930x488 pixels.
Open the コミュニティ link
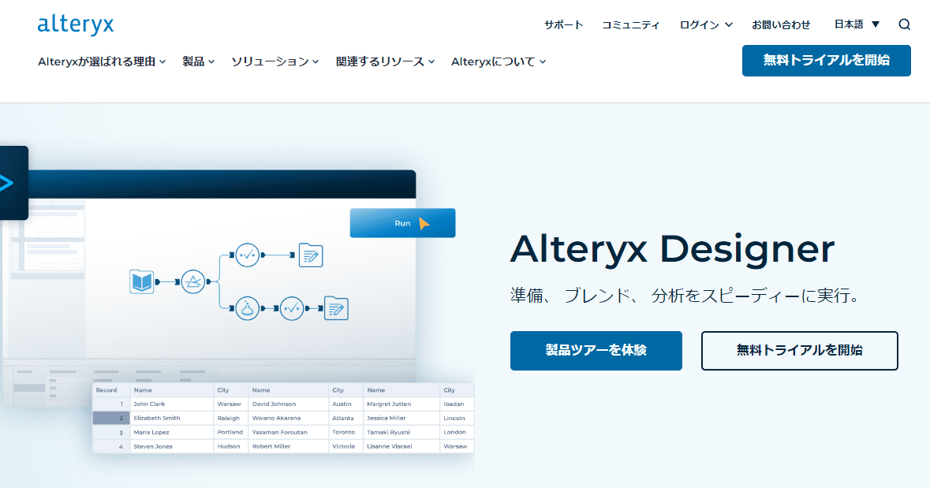(630, 25)
